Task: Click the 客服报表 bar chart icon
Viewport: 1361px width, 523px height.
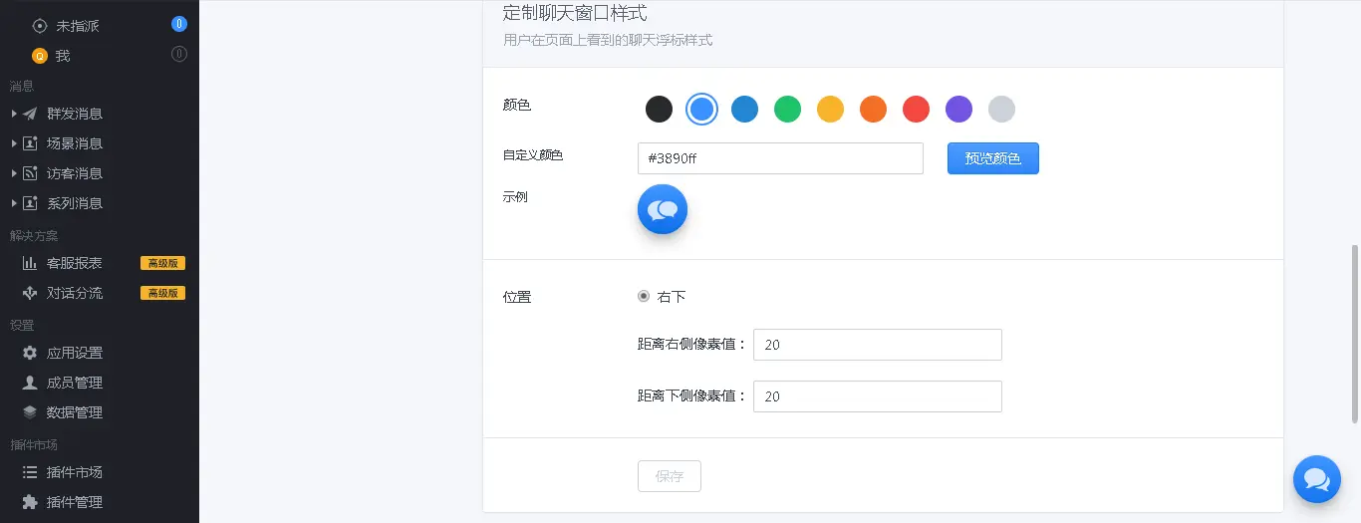Action: pos(30,263)
